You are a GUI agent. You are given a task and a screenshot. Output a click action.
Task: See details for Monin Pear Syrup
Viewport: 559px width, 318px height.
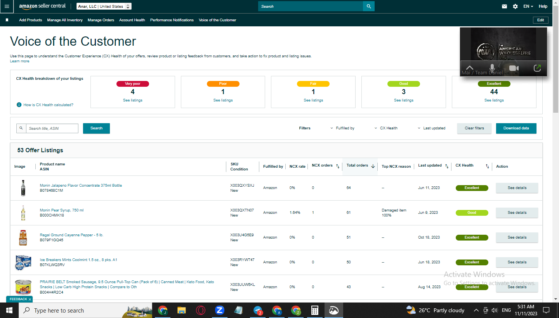[517, 213]
